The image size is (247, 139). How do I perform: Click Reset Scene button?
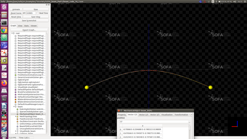tap(16, 13)
